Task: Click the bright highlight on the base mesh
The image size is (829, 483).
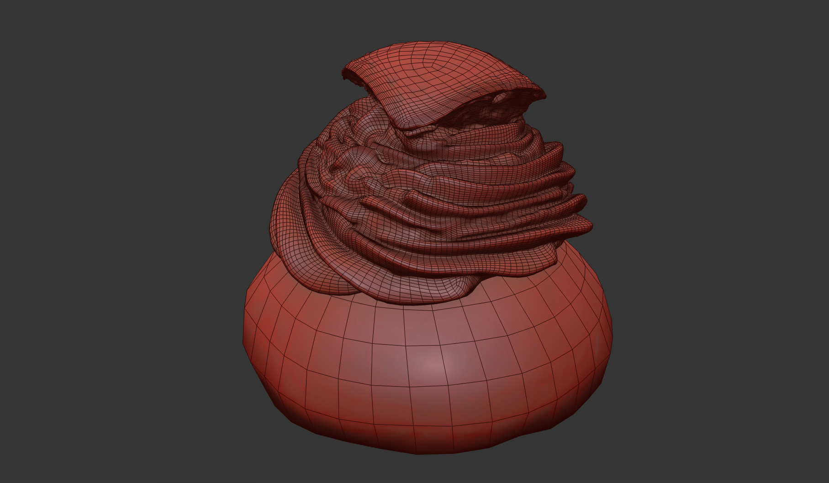Action: click(434, 365)
